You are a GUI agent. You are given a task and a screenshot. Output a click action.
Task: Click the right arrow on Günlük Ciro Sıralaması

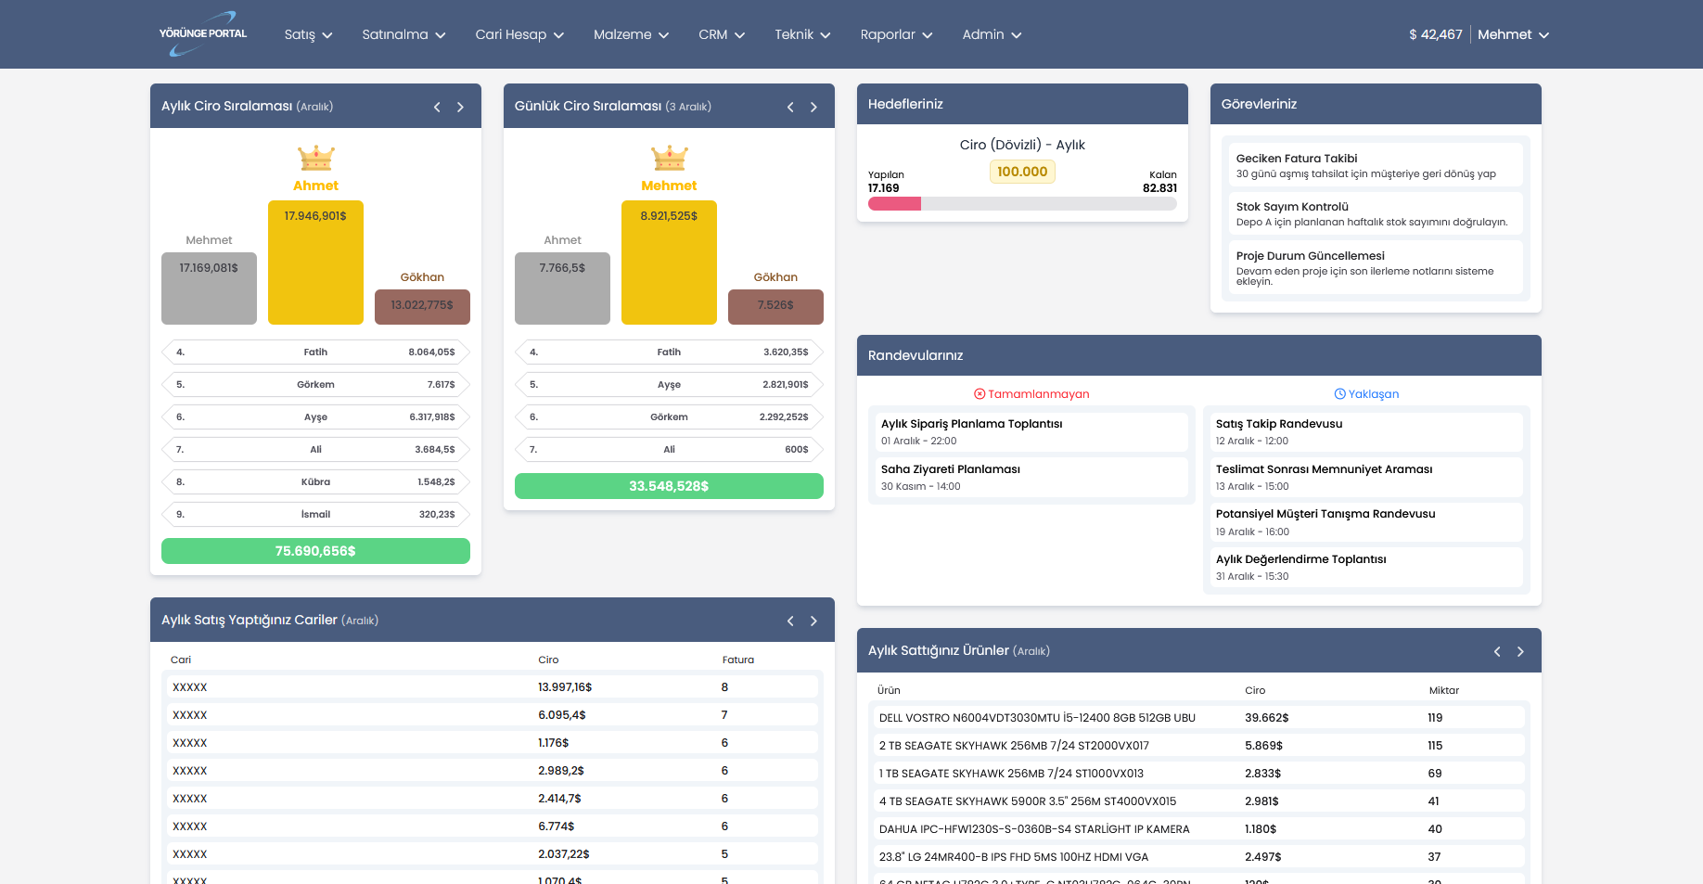(x=813, y=107)
